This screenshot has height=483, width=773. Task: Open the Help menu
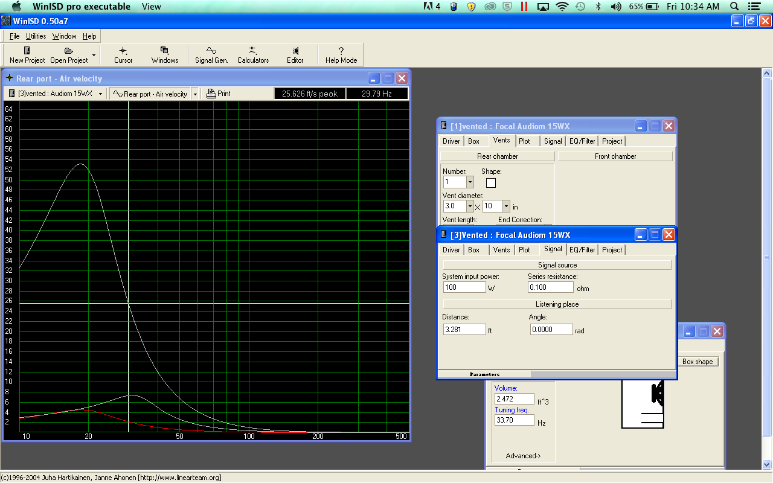pos(89,36)
